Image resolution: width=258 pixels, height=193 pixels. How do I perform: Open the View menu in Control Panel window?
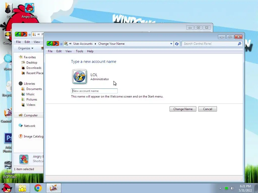tap(69, 51)
